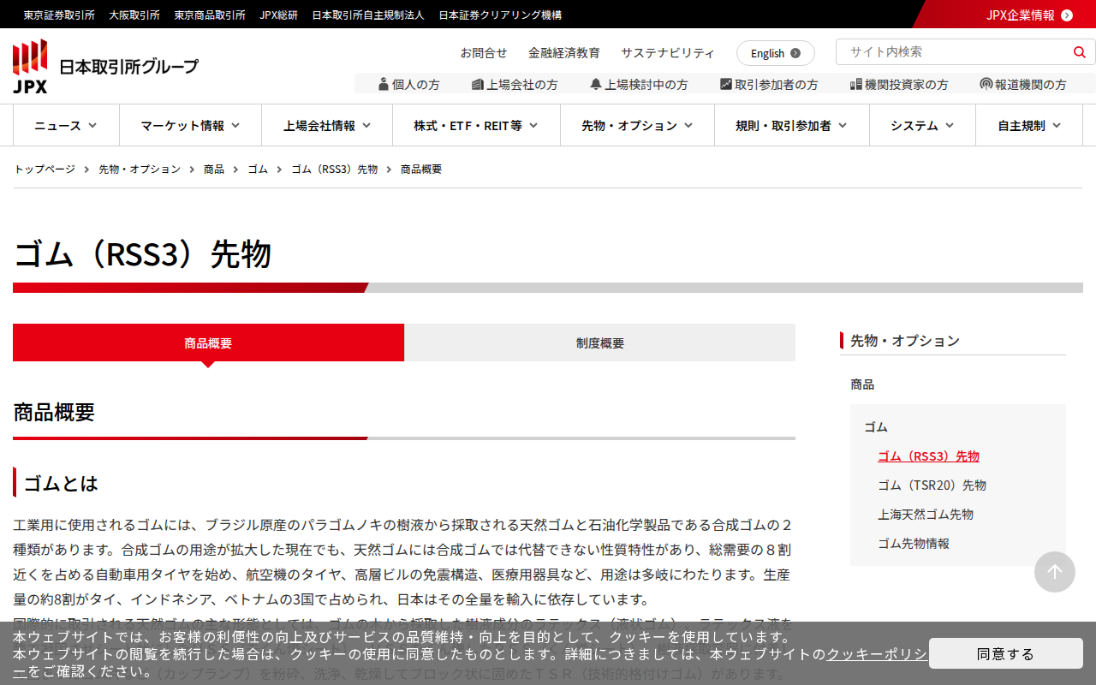Click 商品 in the breadcrumb
This screenshot has height=685, width=1096.
(214, 170)
